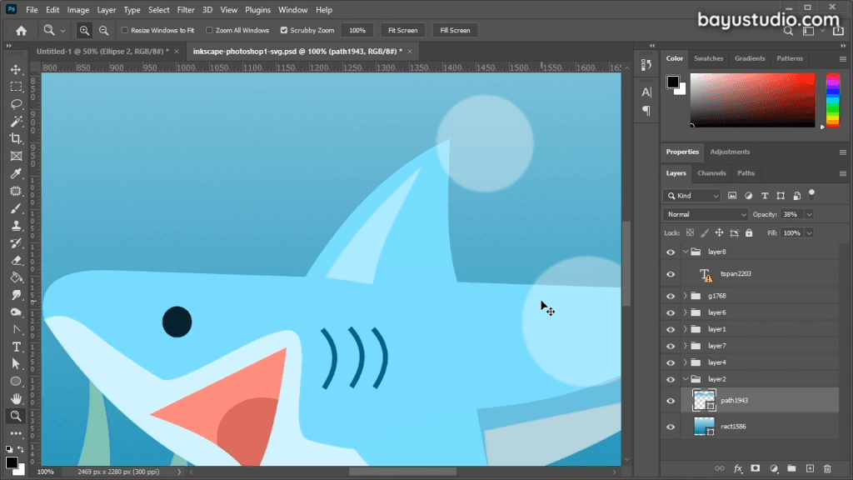Expand the g1768 layer group

[685, 296]
